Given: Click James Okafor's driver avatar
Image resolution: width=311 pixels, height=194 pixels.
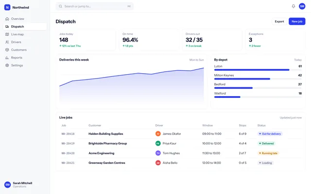Looking at the screenshot, I should point(158,134).
